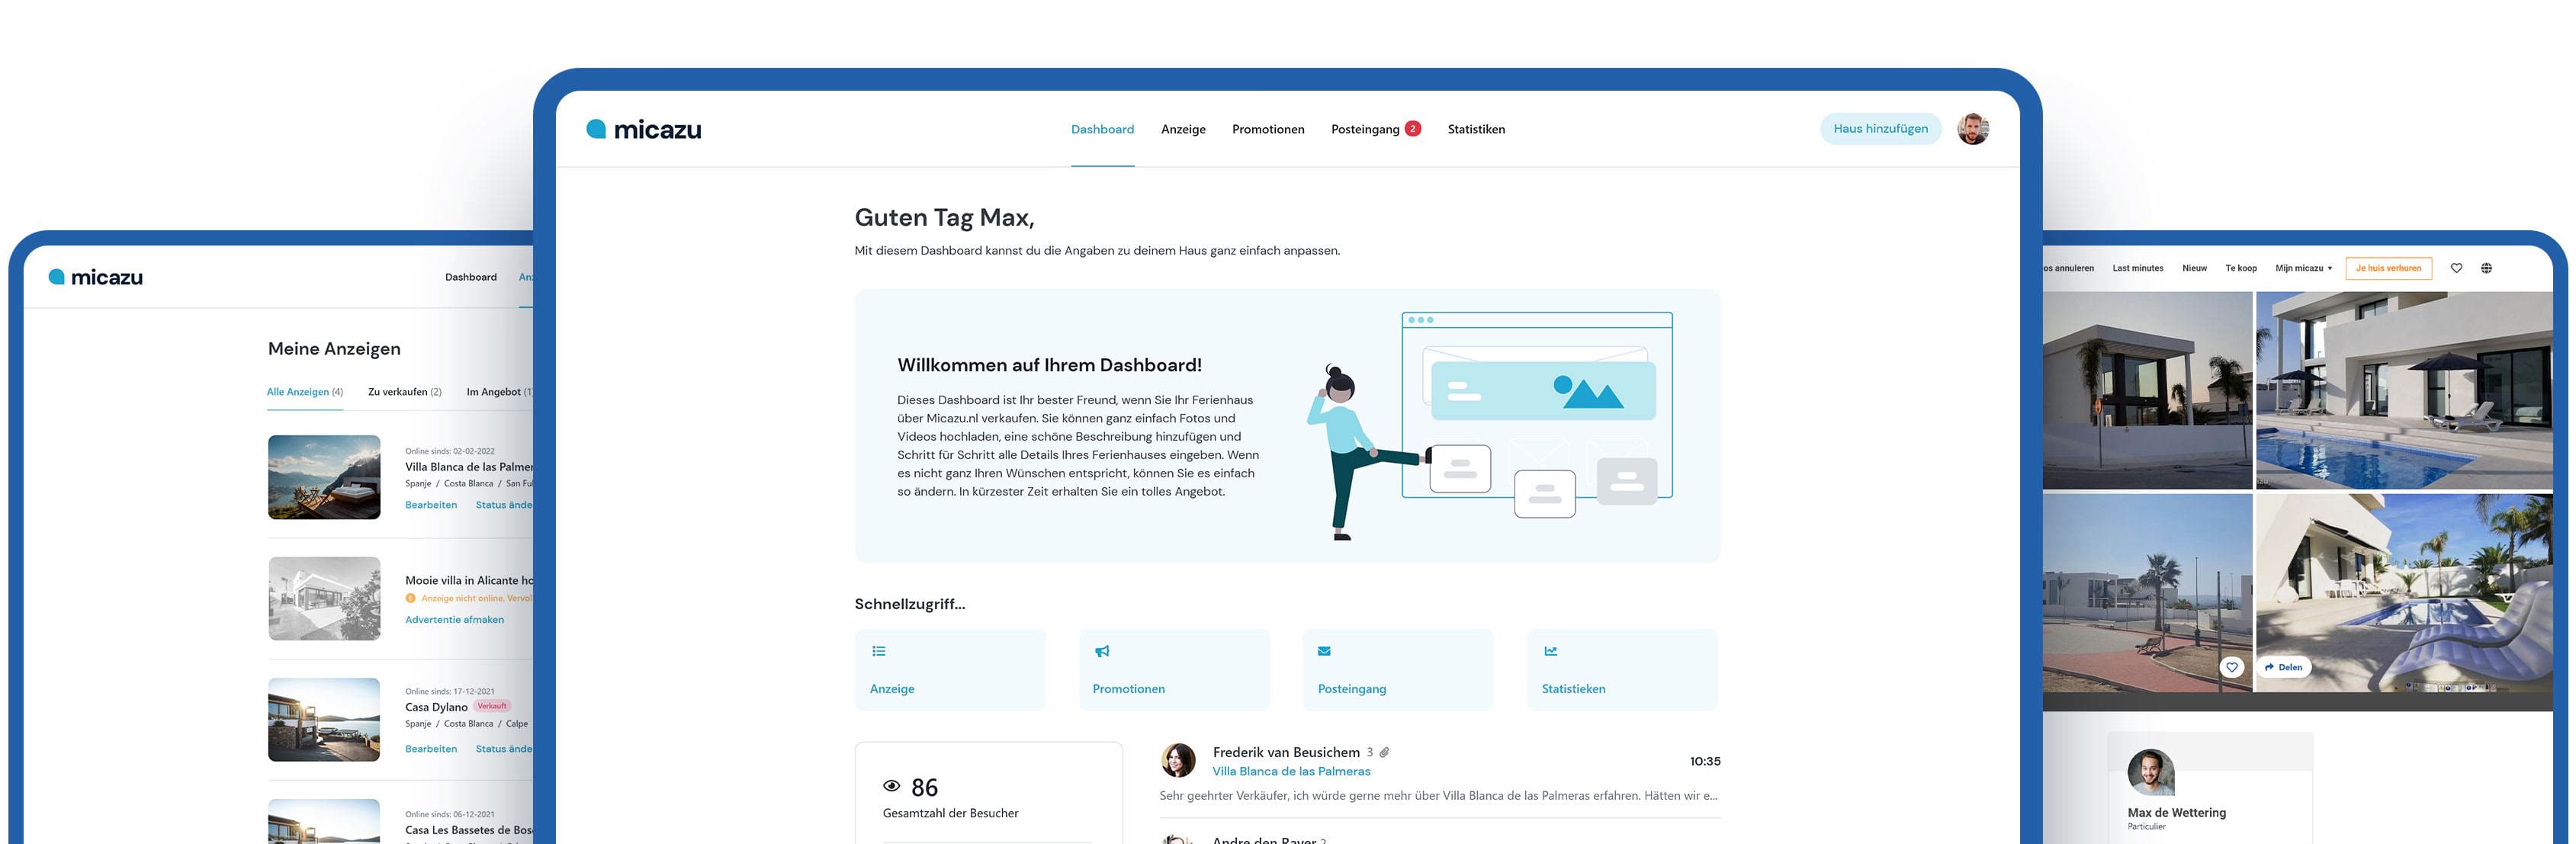The height and width of the screenshot is (844, 2576).
Task: Click the Je huis verhuren button
Action: 2388,268
